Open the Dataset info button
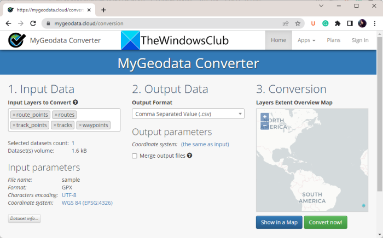Screen dimensions: 383x238 pos(24,218)
